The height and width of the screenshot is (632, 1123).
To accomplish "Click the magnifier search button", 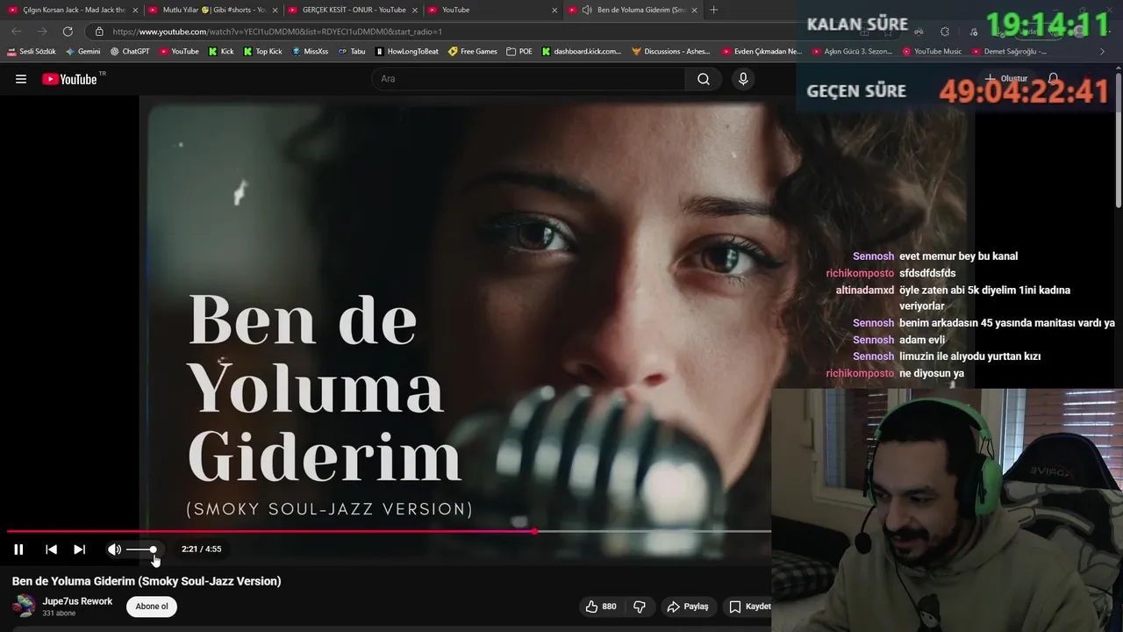I will point(704,79).
